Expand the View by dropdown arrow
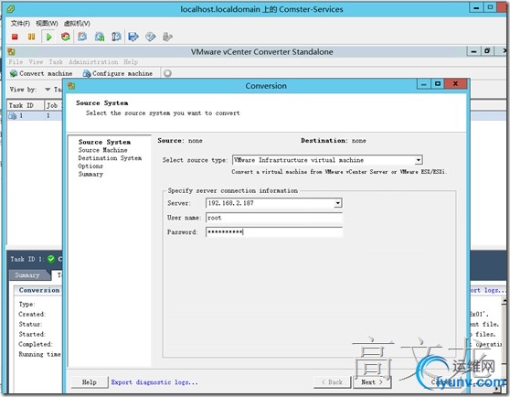Image resolution: width=510 pixels, height=397 pixels. click(48, 90)
